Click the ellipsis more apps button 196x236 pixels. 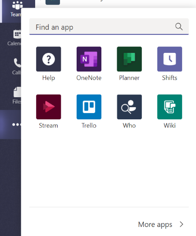tap(17, 124)
